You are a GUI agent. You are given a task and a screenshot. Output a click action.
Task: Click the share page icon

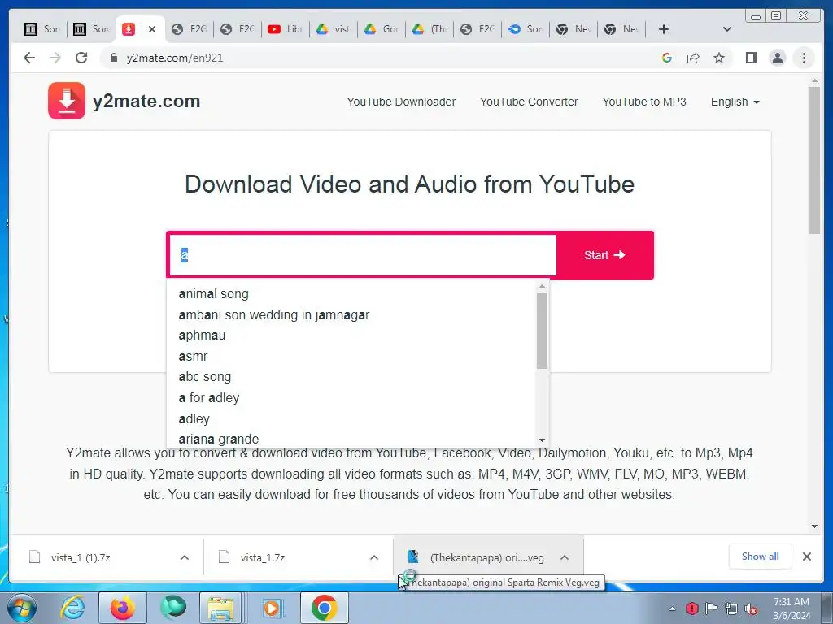pyautogui.click(x=693, y=58)
